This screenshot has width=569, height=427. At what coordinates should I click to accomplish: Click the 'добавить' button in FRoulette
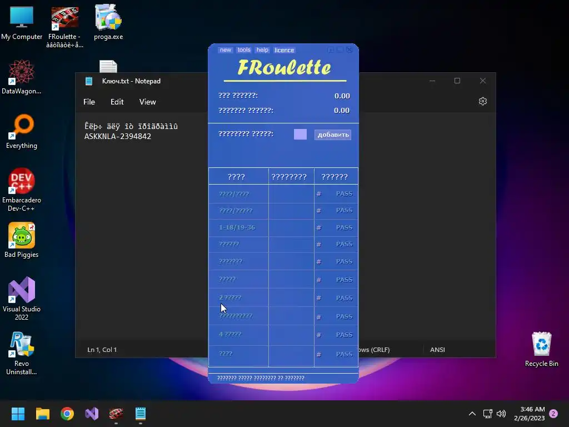pos(333,135)
